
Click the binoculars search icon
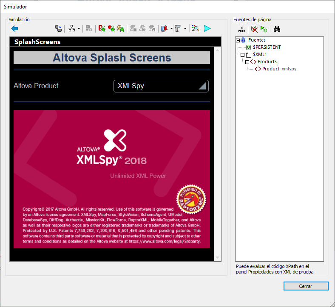click(x=277, y=29)
